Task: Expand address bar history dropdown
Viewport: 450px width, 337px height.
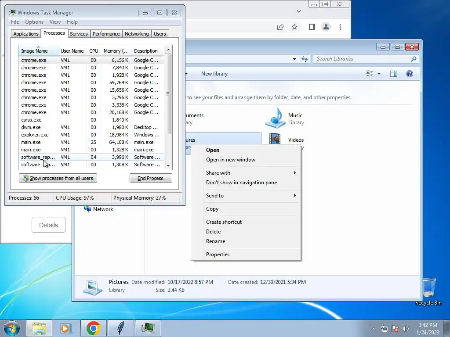Action: coord(294,59)
